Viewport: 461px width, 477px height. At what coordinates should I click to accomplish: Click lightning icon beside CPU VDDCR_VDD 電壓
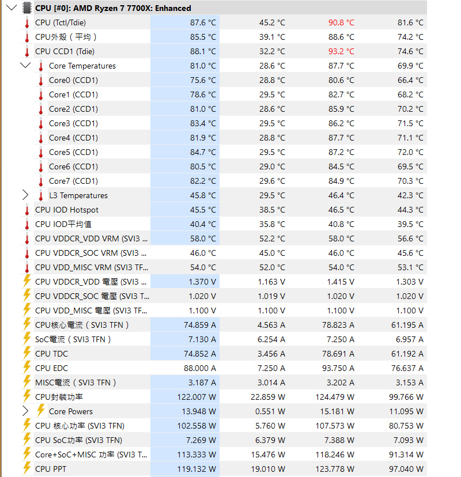coord(27,281)
